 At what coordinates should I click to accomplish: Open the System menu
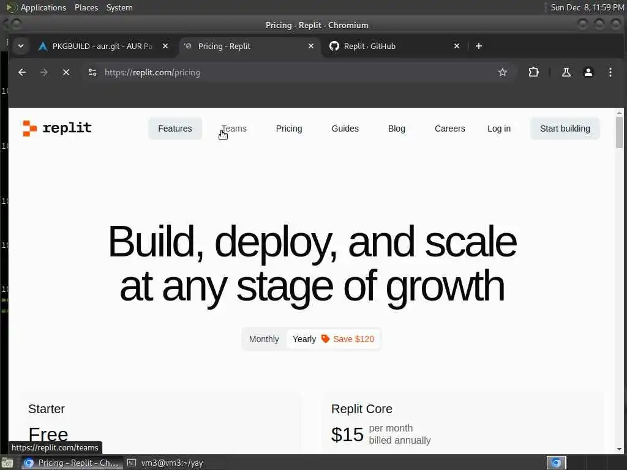[x=119, y=7]
